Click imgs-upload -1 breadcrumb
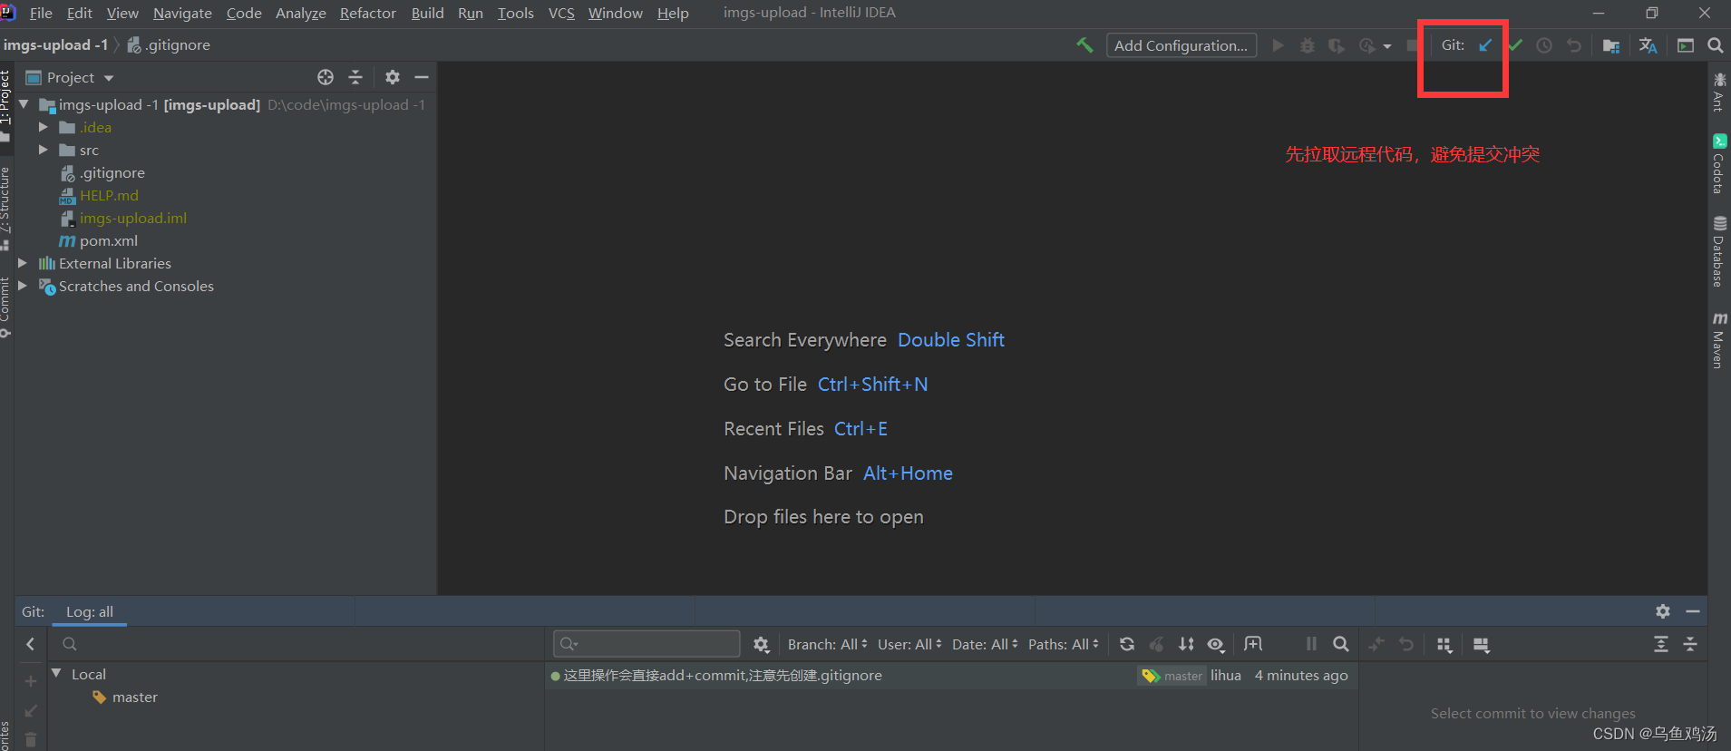The width and height of the screenshot is (1731, 751). click(x=56, y=44)
